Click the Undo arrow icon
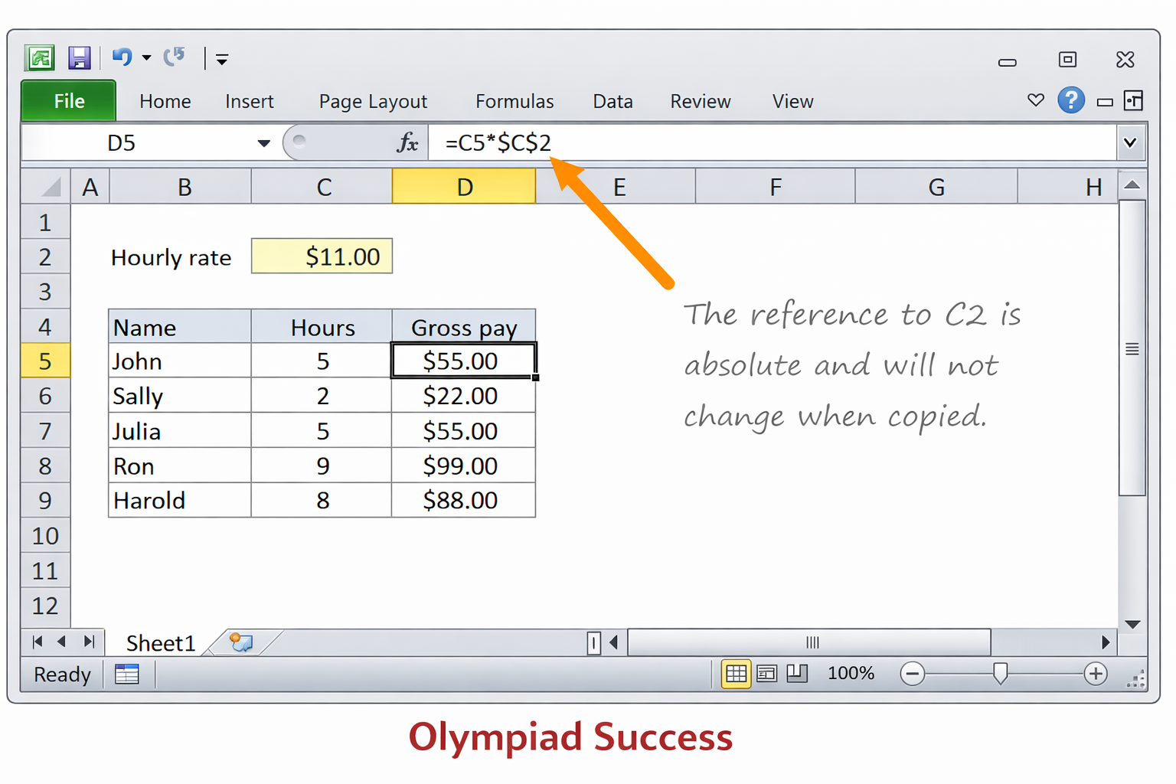The height and width of the screenshot is (784, 1176). tap(122, 57)
